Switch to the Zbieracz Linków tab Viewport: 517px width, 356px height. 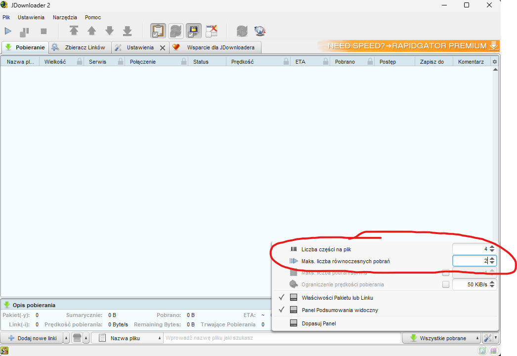pos(80,47)
